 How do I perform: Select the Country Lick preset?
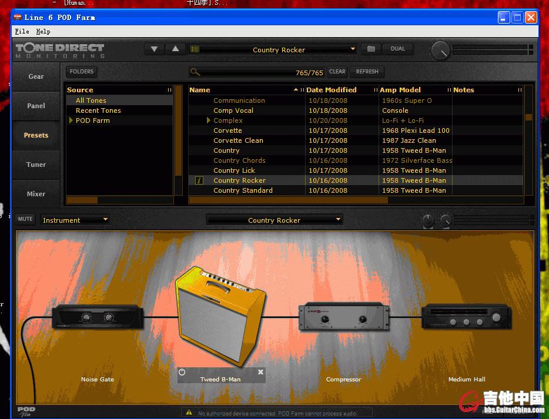click(x=234, y=170)
